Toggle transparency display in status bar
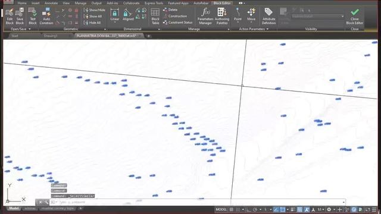This screenshot has height=214, width=381. 300,209
